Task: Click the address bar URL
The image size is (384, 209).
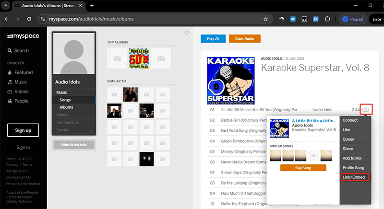Action: click(x=91, y=19)
